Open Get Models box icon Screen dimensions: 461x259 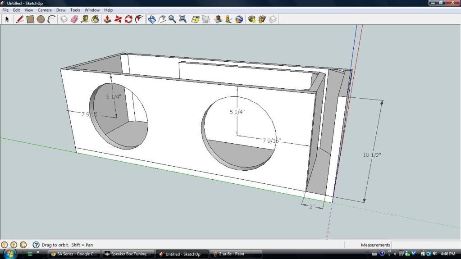[251, 19]
